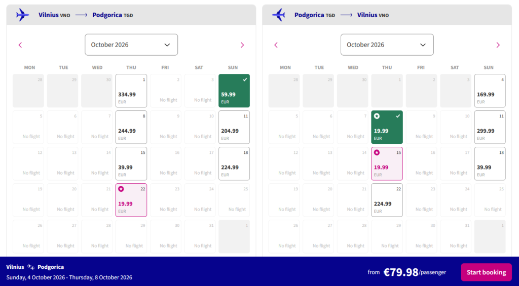
Task: Click the star badge on outbound 22 October
Action: [x=121, y=189]
